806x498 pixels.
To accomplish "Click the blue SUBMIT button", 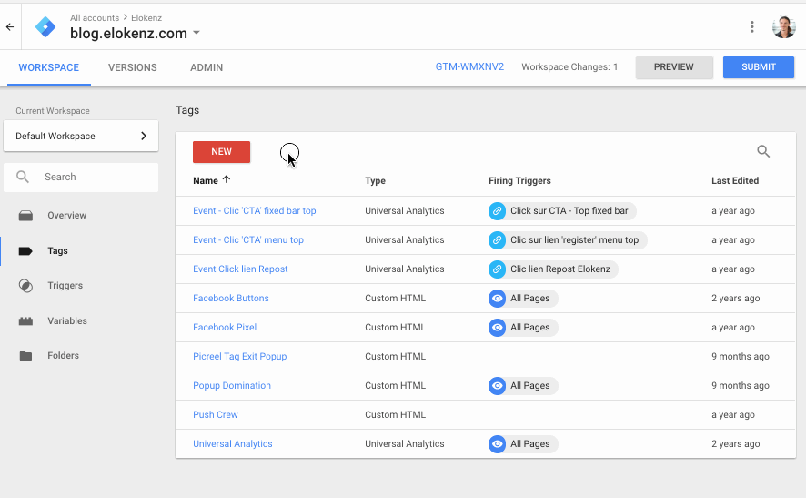I will [758, 66].
